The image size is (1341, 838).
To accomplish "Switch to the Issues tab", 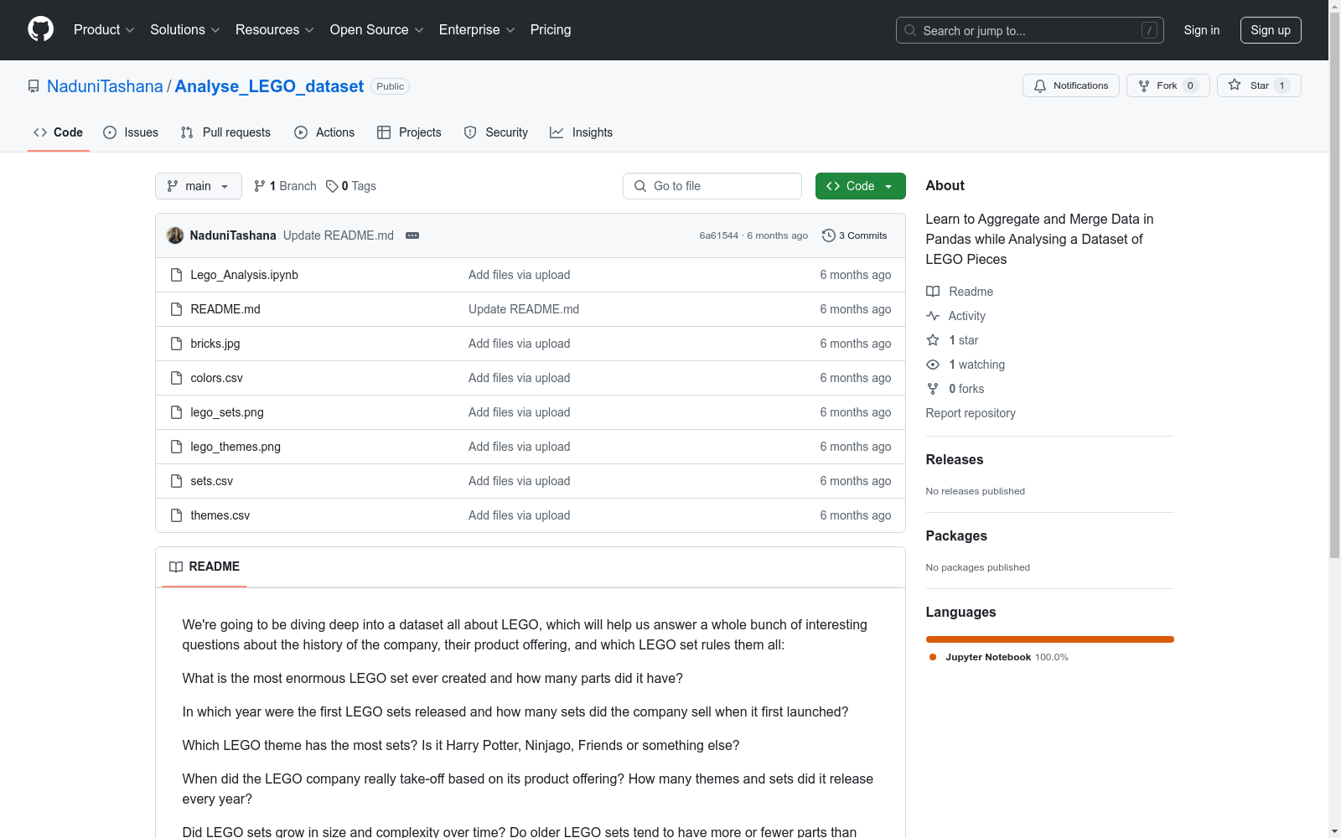I will pyautogui.click(x=131, y=132).
